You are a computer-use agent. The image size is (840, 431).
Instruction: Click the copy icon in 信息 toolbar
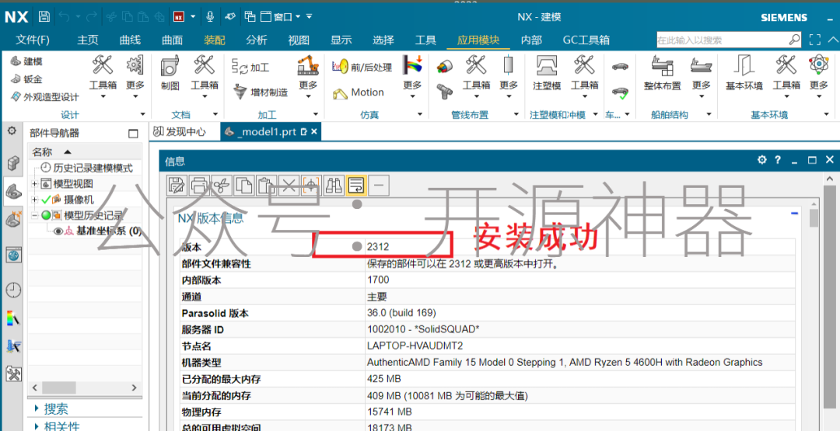click(243, 185)
